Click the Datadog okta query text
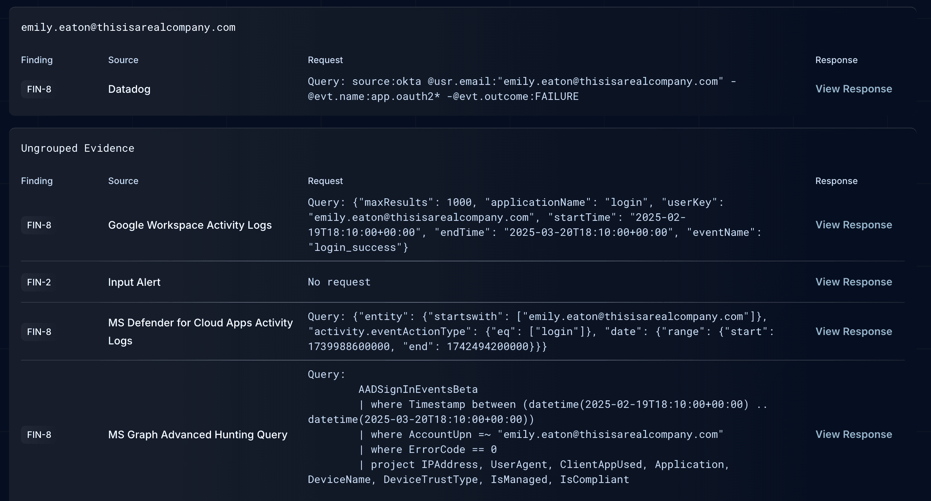Screen dimensions: 931x501 (x=522, y=89)
